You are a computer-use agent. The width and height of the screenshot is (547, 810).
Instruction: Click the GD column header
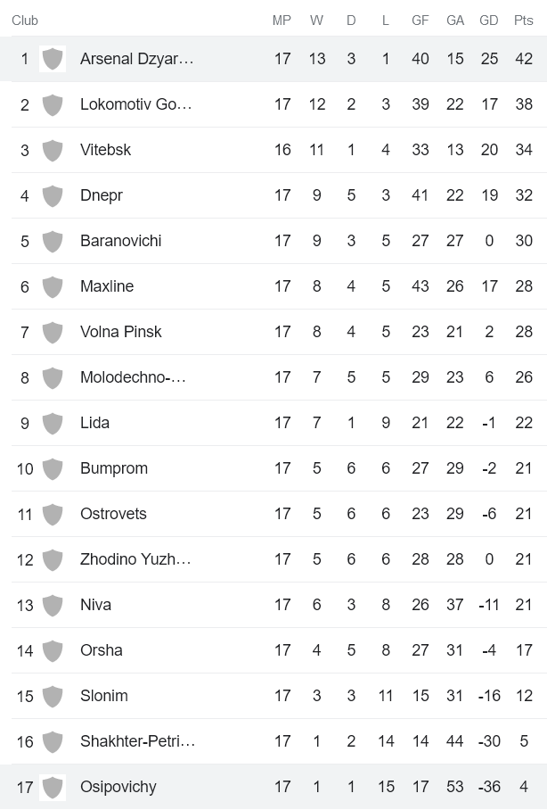488,21
